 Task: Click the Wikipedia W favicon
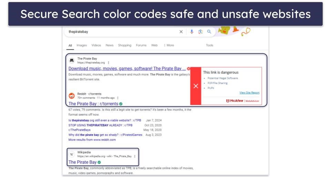point(72,154)
